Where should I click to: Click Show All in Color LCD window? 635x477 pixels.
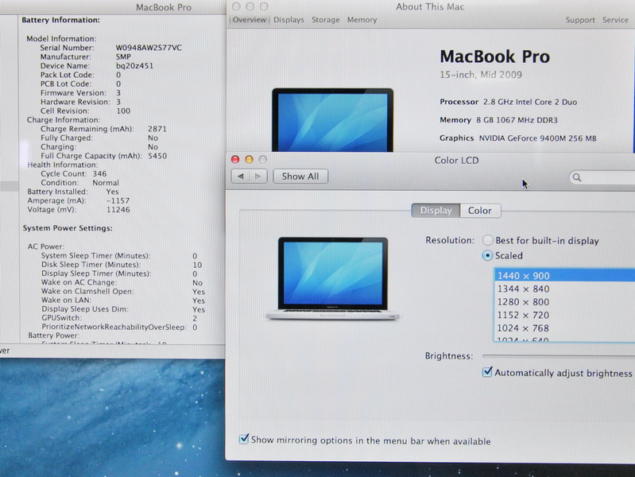[x=300, y=176]
